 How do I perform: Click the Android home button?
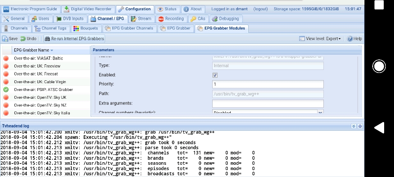[379, 66]
